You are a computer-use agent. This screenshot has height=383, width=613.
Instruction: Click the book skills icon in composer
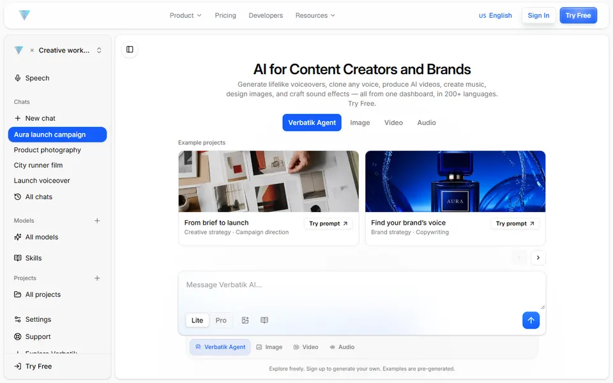[264, 320]
